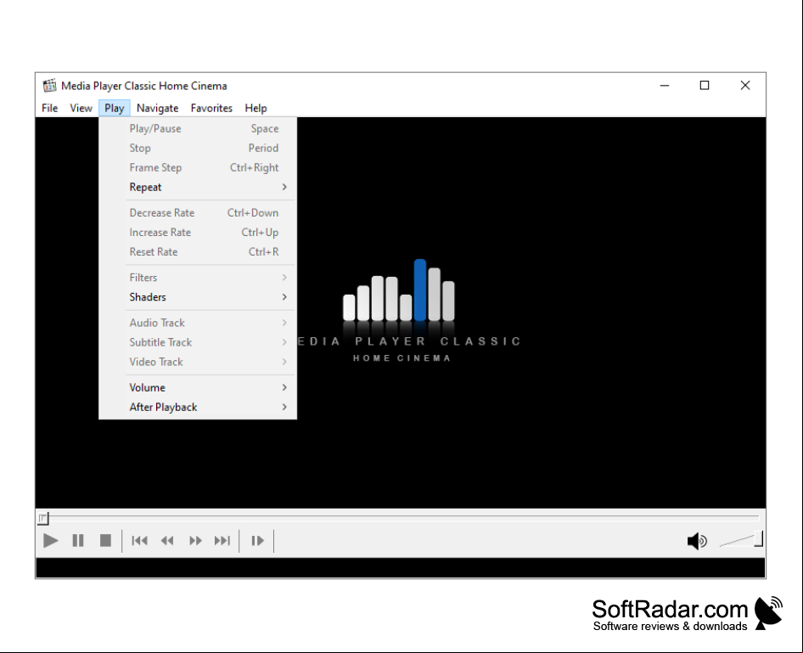This screenshot has height=653, width=803.
Task: Click the Pause button in the toolbar
Action: (78, 540)
